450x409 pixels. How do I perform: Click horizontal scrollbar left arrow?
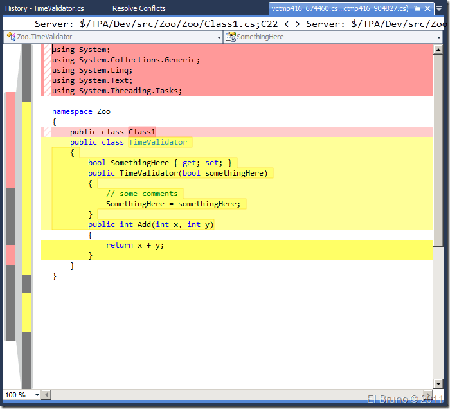click(47, 394)
